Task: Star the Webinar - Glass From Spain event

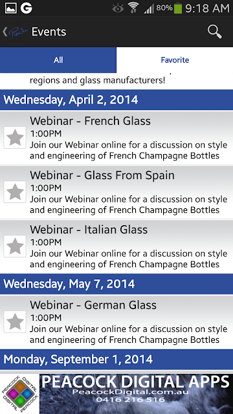Action: pos(15,192)
